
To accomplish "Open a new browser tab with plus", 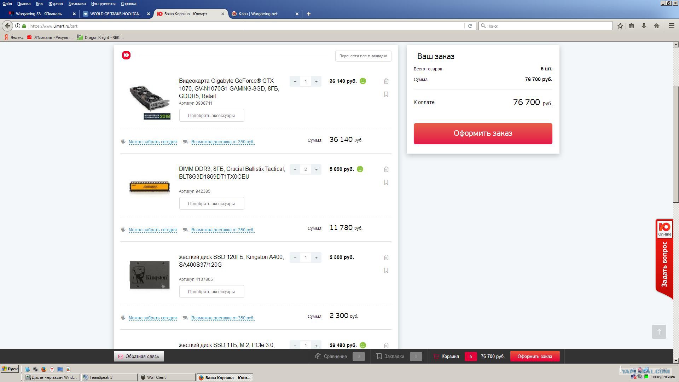I will pyautogui.click(x=308, y=14).
